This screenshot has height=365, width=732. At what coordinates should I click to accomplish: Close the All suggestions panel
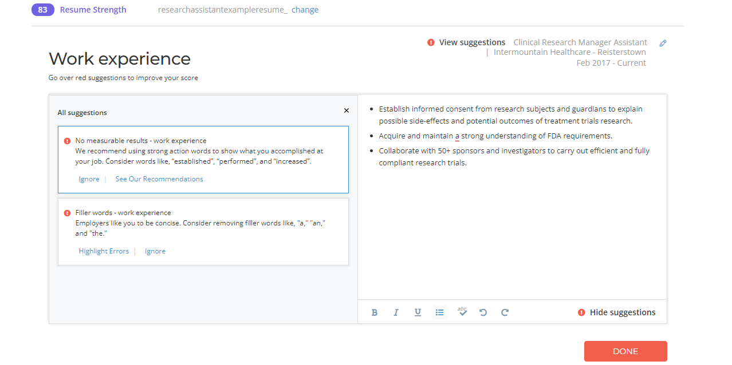click(x=346, y=110)
